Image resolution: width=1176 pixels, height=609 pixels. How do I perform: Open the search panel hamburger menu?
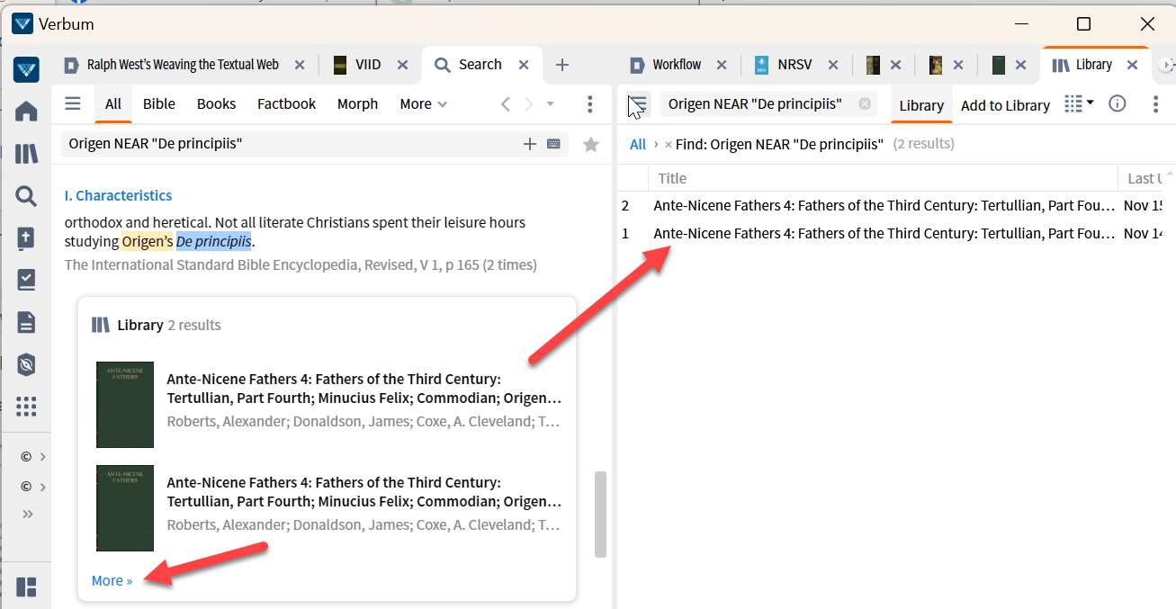coord(73,103)
